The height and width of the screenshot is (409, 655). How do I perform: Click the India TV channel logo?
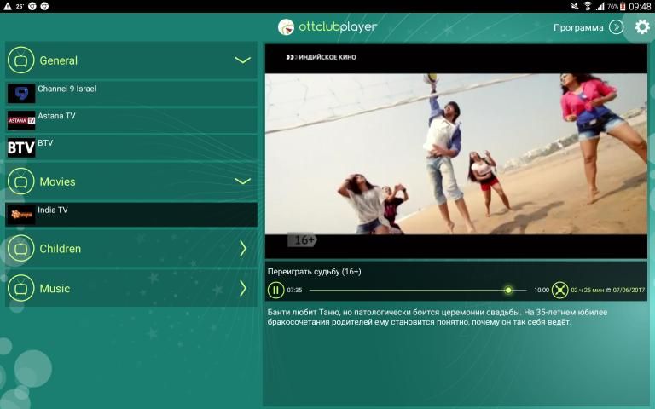(21, 215)
